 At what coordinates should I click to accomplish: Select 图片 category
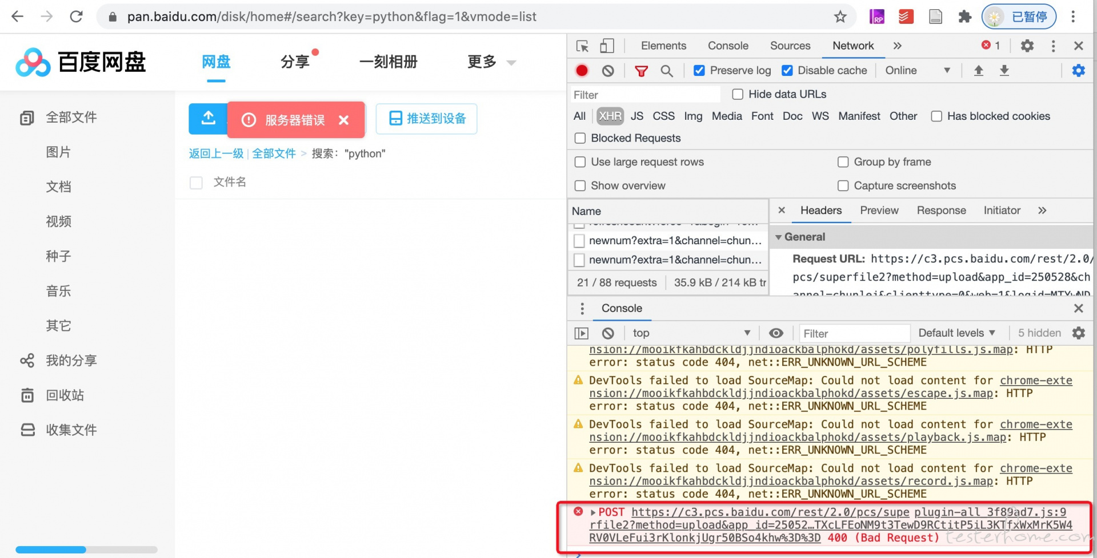pos(58,152)
